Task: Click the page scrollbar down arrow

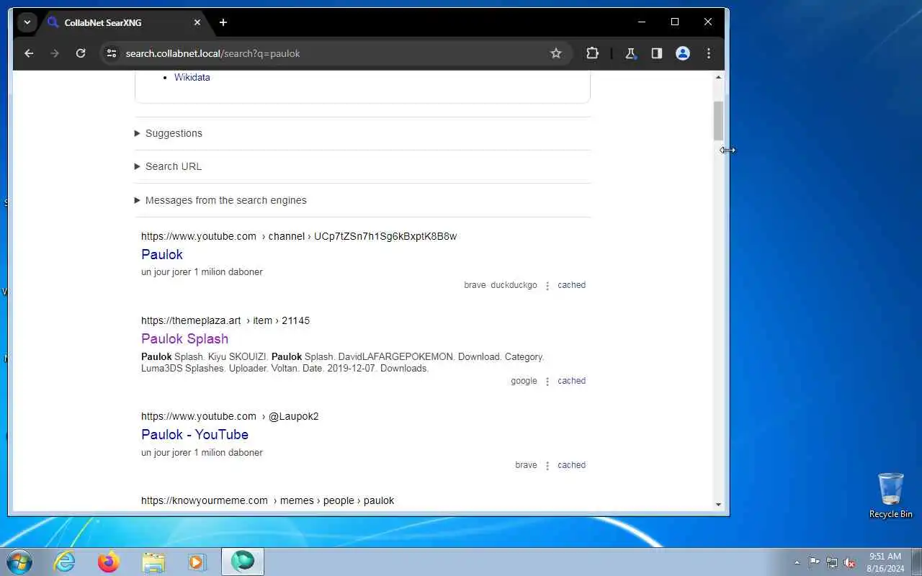Action: click(x=718, y=504)
